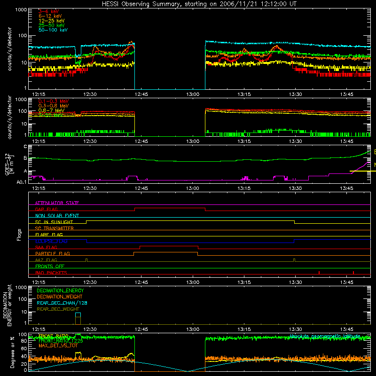This screenshot has width=376, height=376.
Task: Pick the "NON_SOLAR_EVENT" flag label
Action: tap(57, 216)
